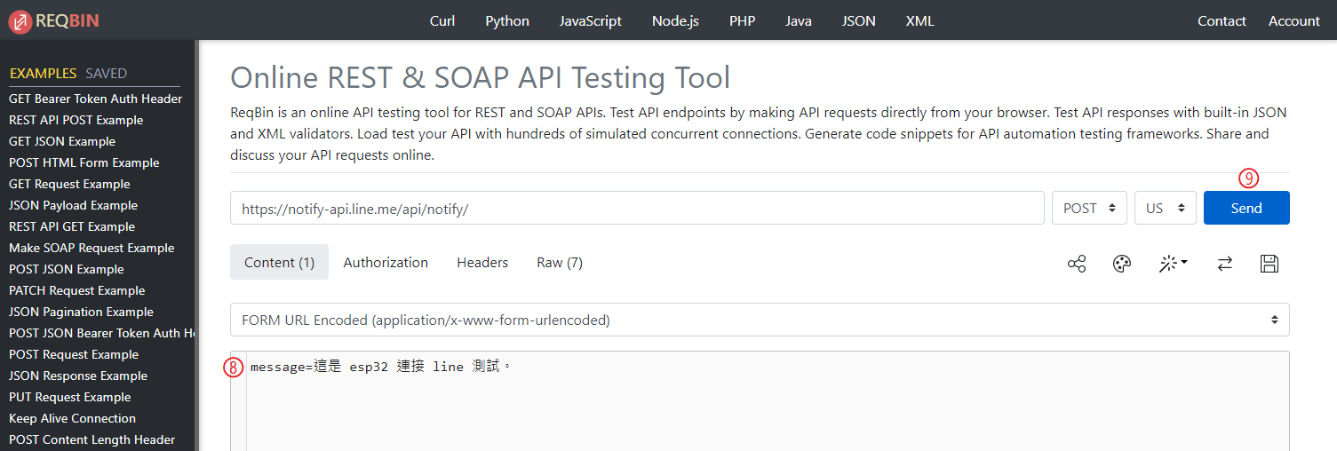Open POST Content Length Header example

(92, 439)
